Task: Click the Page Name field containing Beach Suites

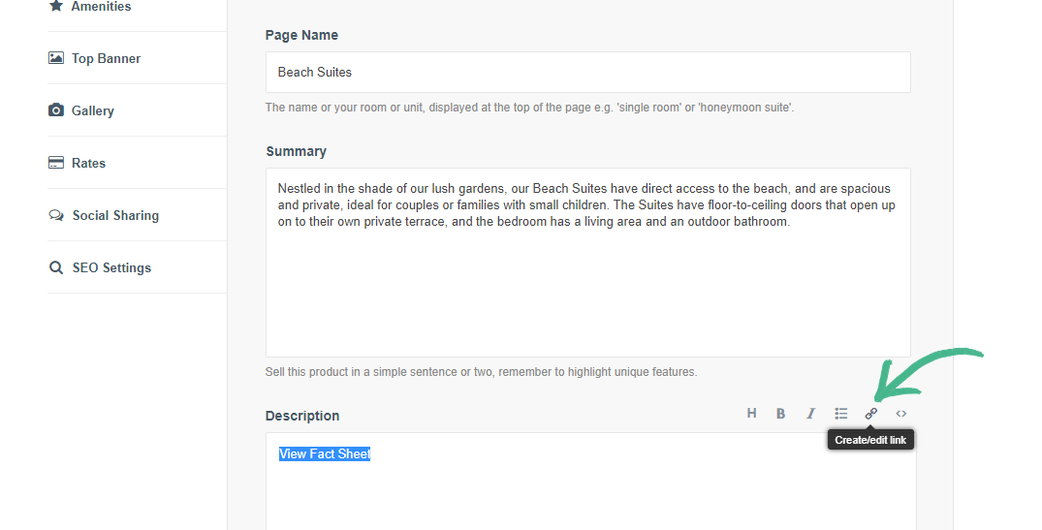Action: point(587,73)
